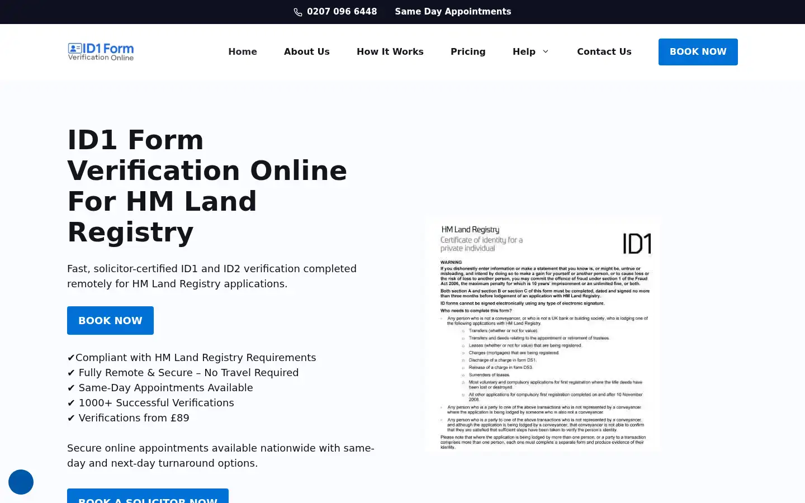Go to the Home menu item

243,51
